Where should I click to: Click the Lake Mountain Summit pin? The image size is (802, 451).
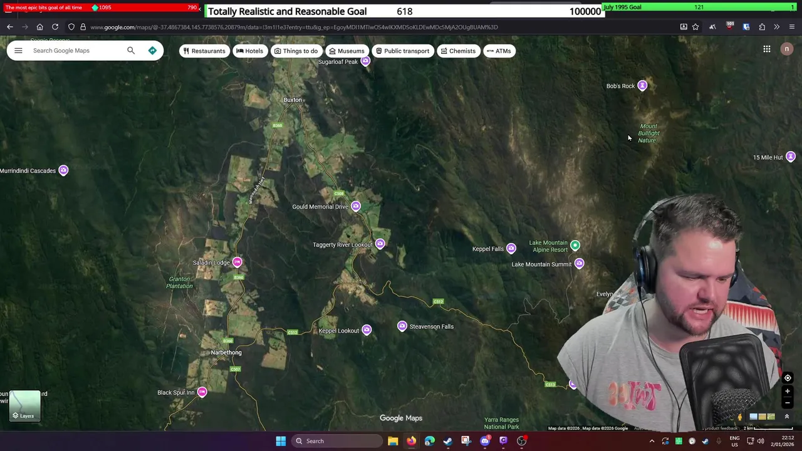[x=579, y=264]
